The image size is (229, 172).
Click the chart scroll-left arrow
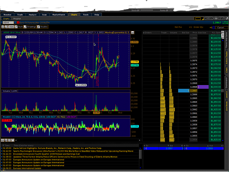[16, 140]
